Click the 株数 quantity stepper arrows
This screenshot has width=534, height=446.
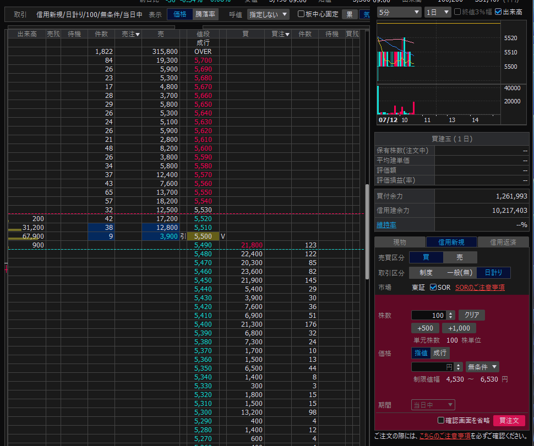(x=451, y=315)
